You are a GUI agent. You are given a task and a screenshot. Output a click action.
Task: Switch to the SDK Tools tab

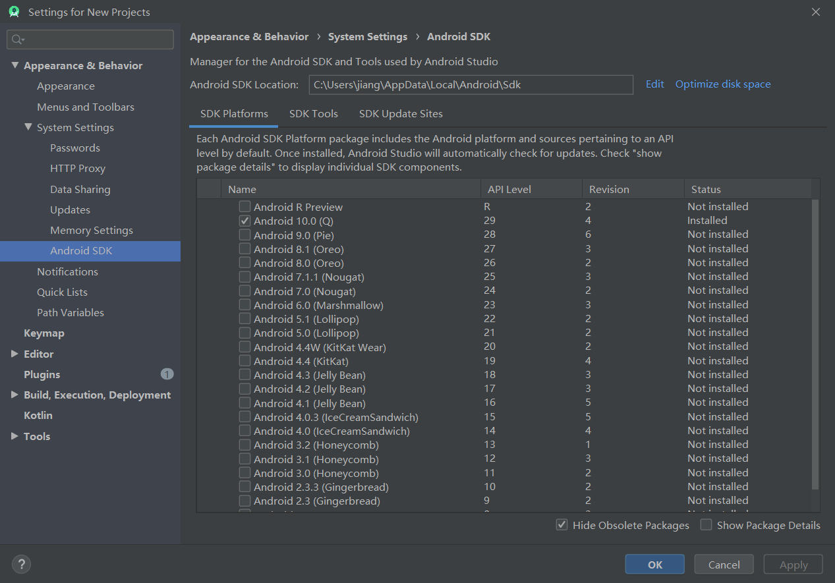313,113
